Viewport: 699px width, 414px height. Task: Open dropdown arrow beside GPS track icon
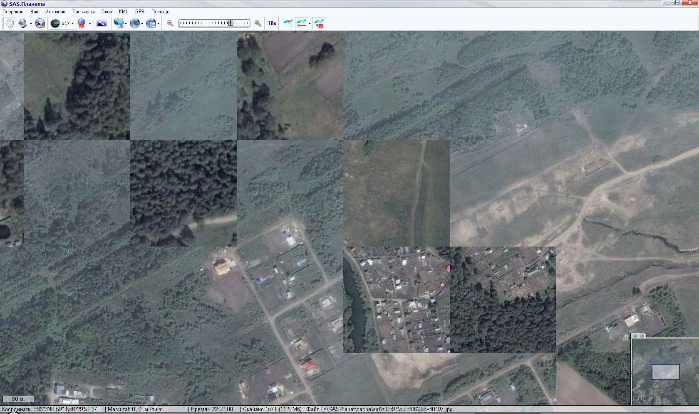click(310, 24)
